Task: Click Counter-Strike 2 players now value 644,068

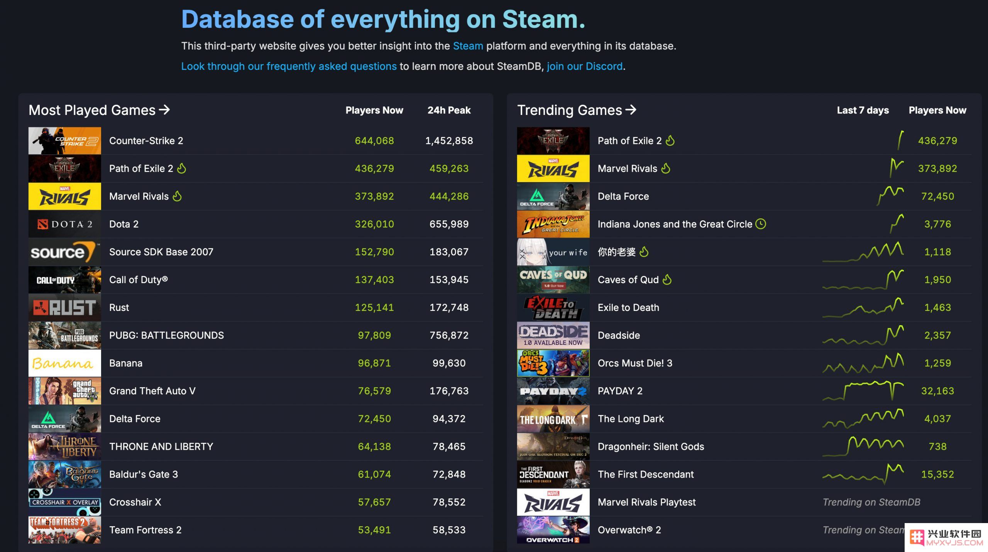Action: pyautogui.click(x=374, y=141)
